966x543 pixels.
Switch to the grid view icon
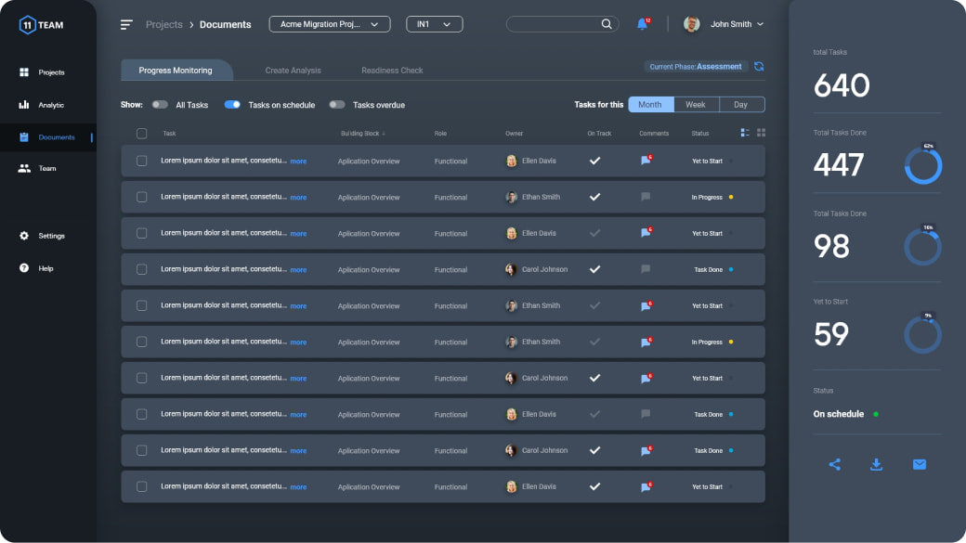(x=761, y=133)
